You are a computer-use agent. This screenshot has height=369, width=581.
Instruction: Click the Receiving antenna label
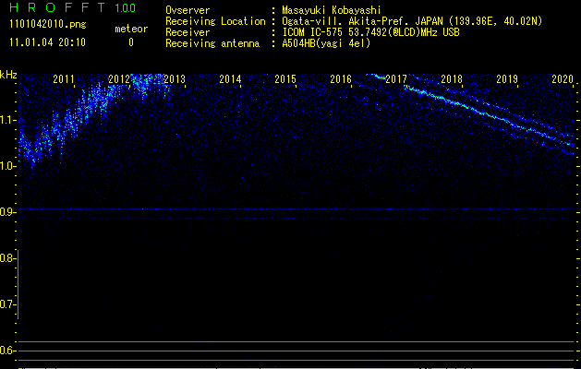tap(212, 43)
